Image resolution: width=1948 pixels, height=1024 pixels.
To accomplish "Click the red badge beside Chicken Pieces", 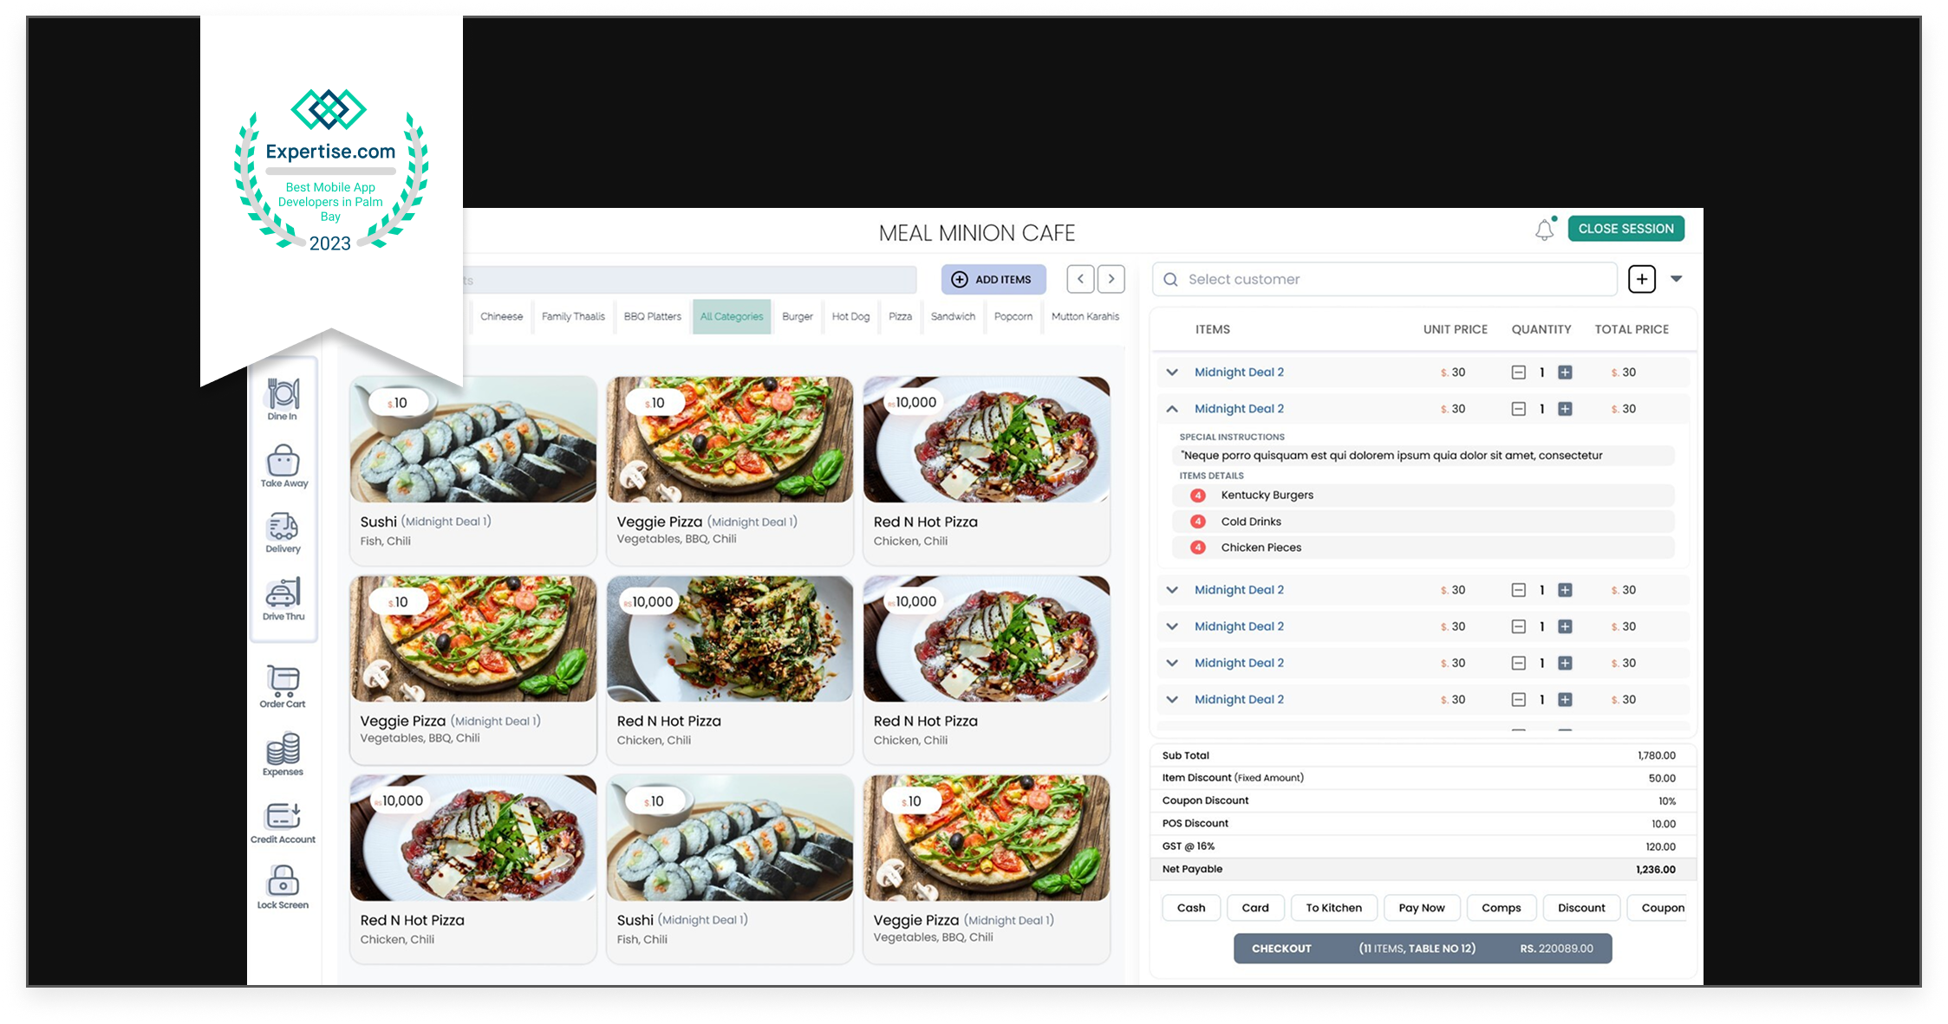I will [1198, 548].
